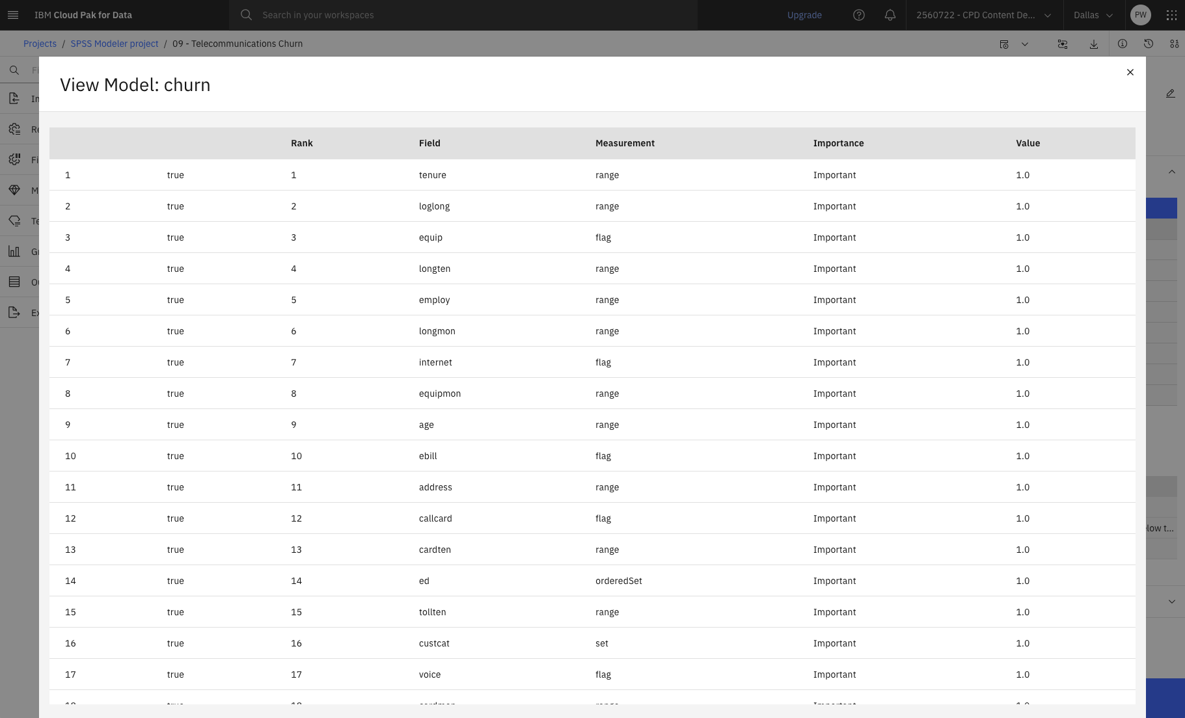Select the Graphs chart palette icon
Screen dimensions: 1185x718
[14, 251]
